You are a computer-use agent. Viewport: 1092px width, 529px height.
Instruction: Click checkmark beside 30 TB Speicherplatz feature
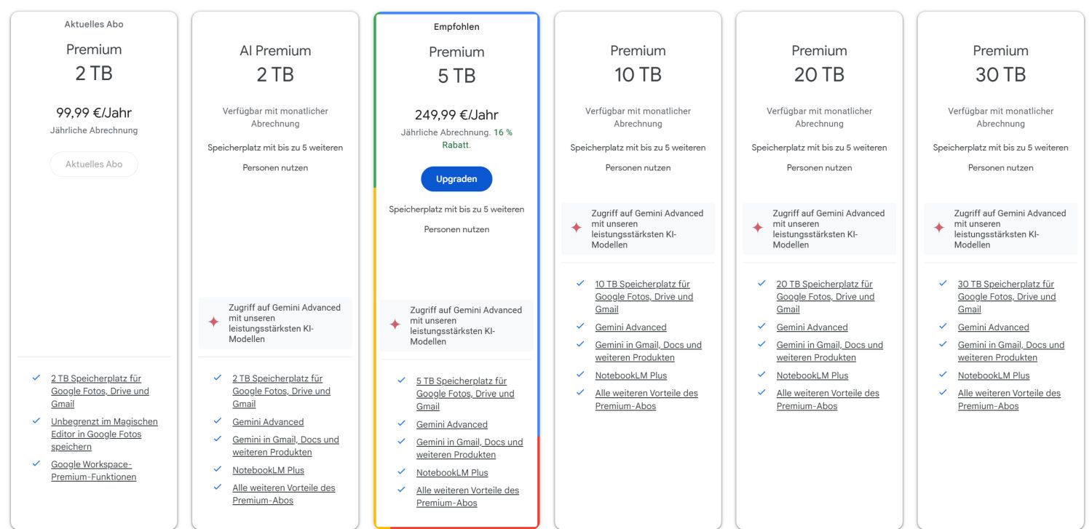click(943, 283)
